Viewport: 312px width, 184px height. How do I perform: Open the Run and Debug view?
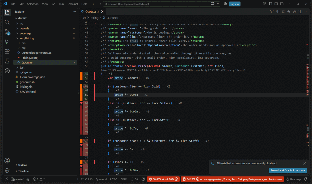point(7,42)
